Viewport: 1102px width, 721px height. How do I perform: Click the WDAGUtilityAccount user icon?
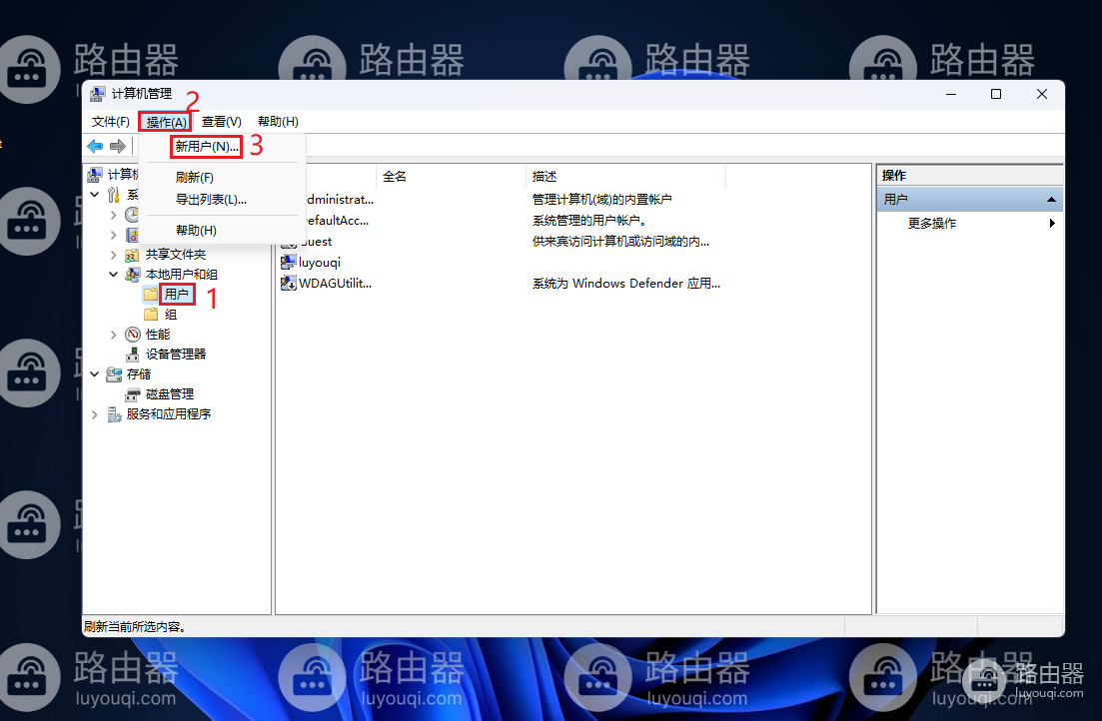(288, 284)
